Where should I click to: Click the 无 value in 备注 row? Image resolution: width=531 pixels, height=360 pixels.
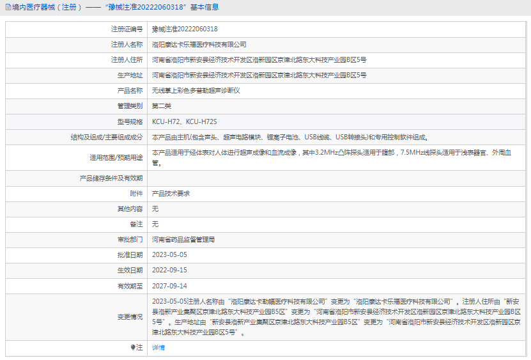tap(155, 224)
